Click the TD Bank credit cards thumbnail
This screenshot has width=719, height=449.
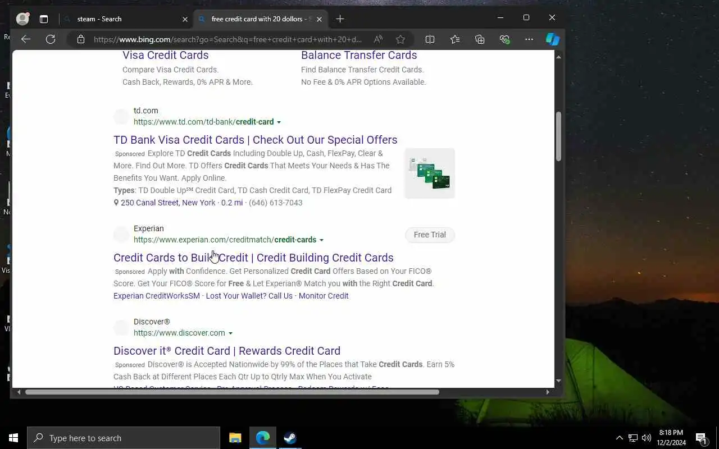coord(430,173)
